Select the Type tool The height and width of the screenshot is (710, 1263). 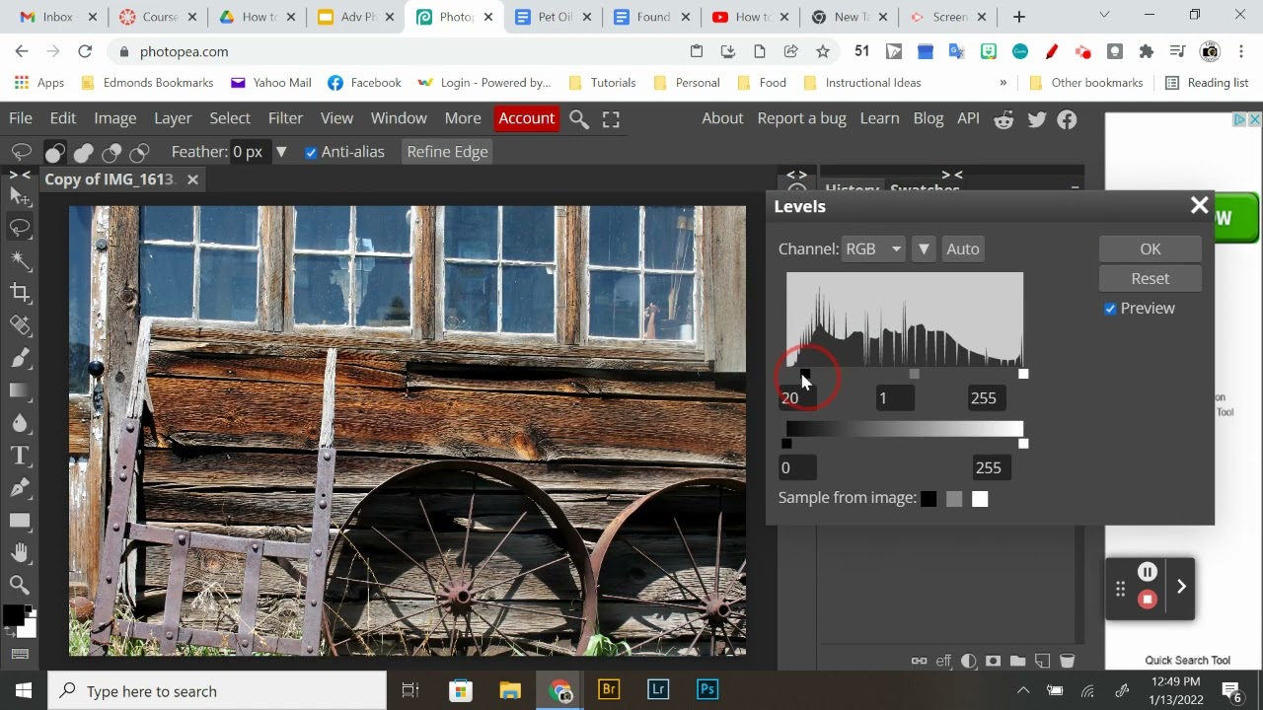coord(20,456)
